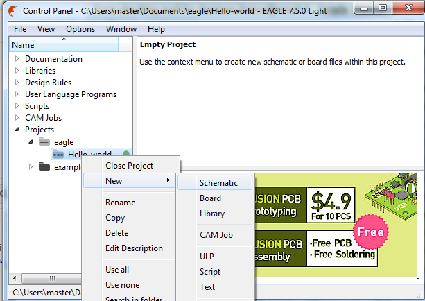Expand the Libraries tree node

tap(17, 71)
